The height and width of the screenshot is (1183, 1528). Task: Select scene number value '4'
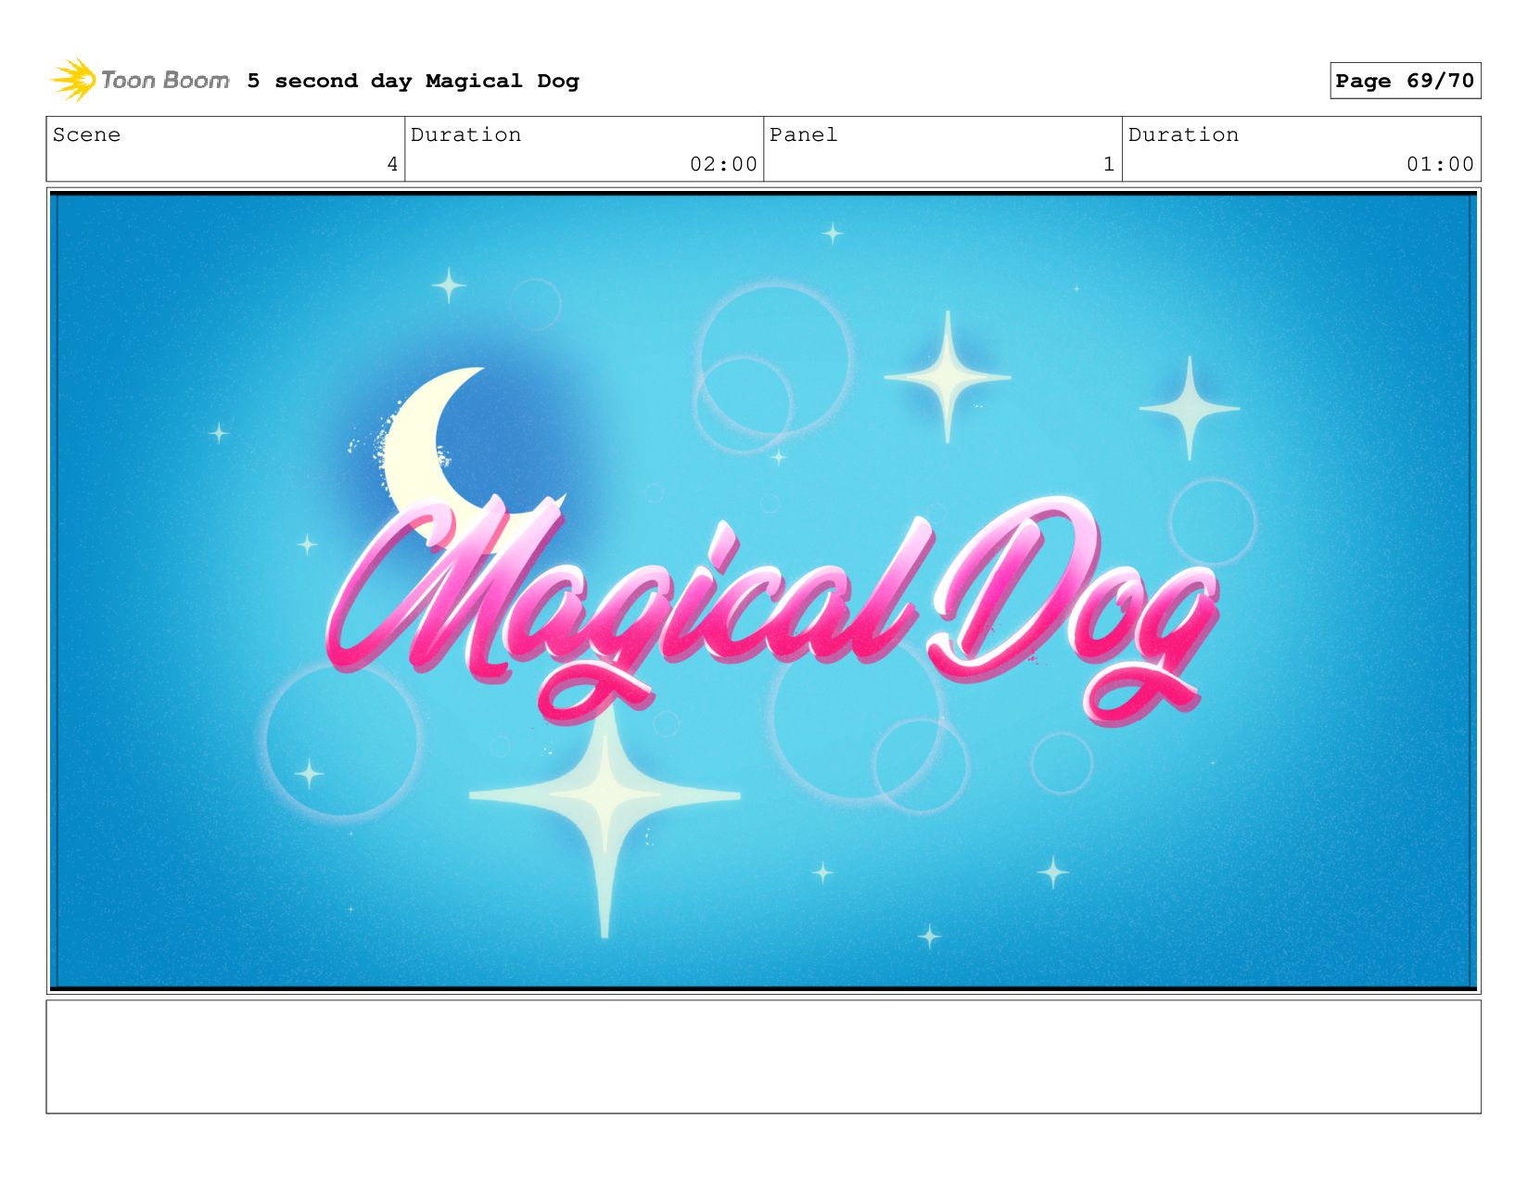pos(392,164)
